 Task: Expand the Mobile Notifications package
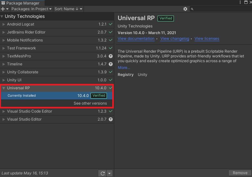(4, 40)
